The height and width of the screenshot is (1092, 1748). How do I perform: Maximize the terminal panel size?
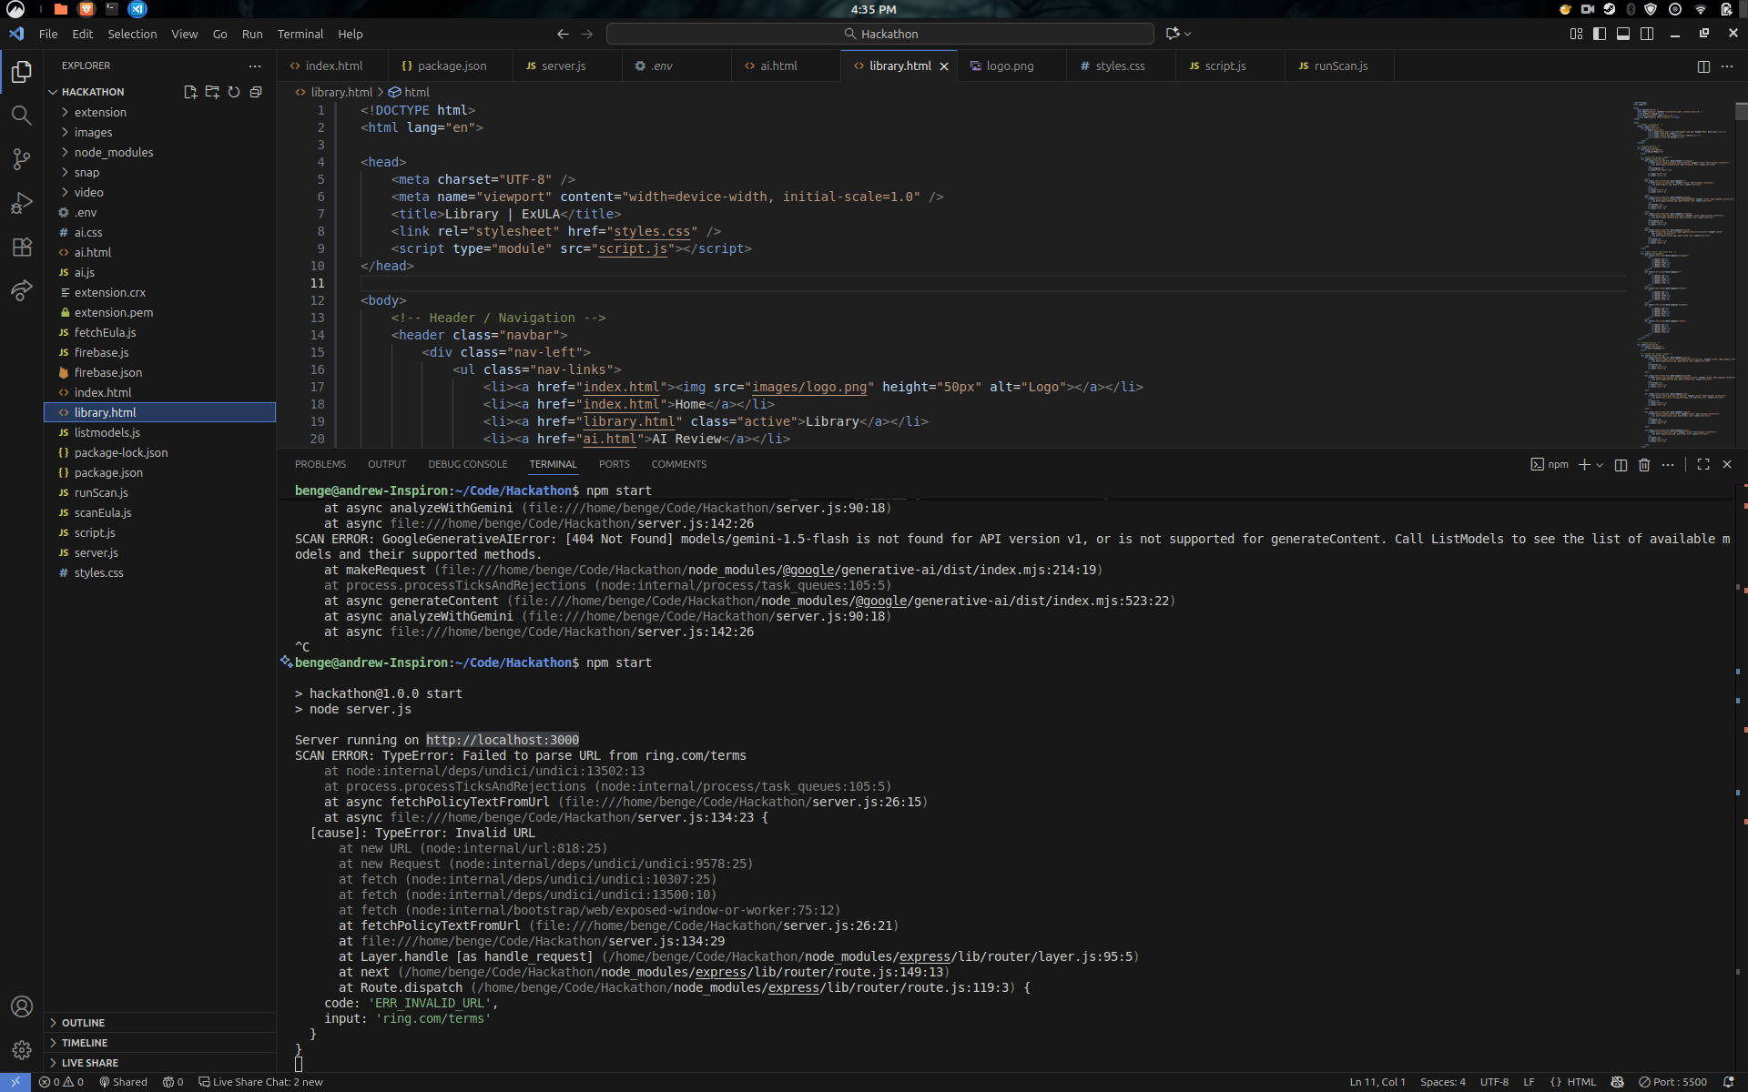[x=1703, y=465]
